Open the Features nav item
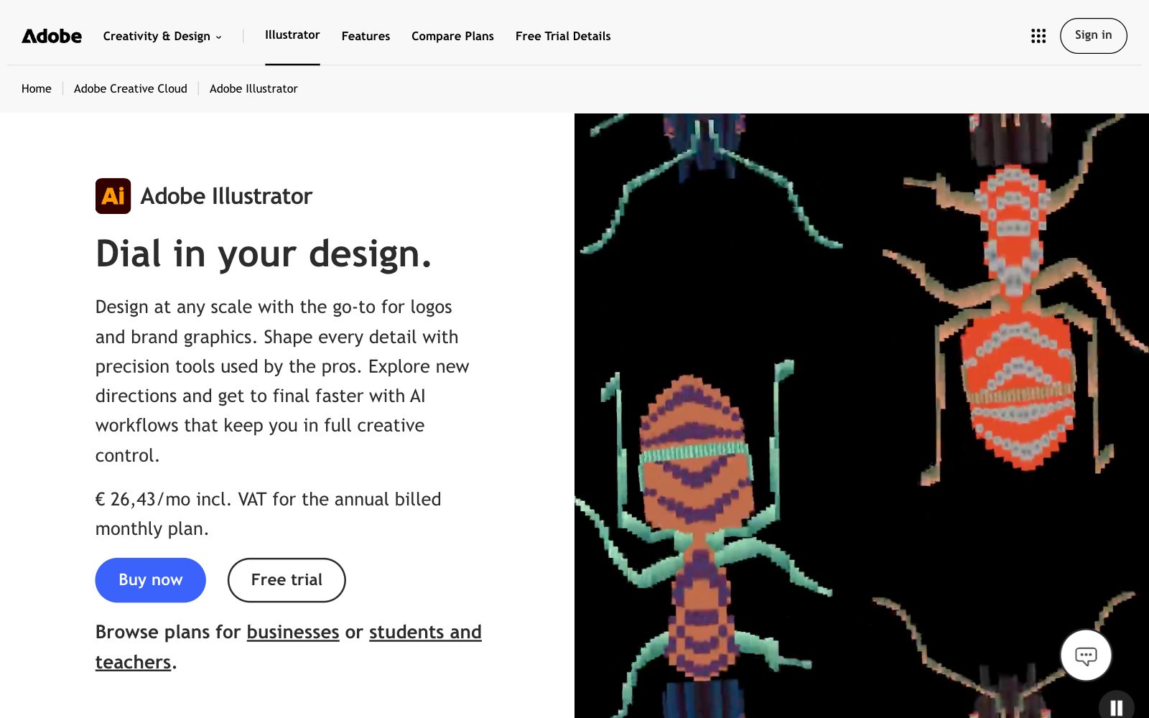 [366, 36]
